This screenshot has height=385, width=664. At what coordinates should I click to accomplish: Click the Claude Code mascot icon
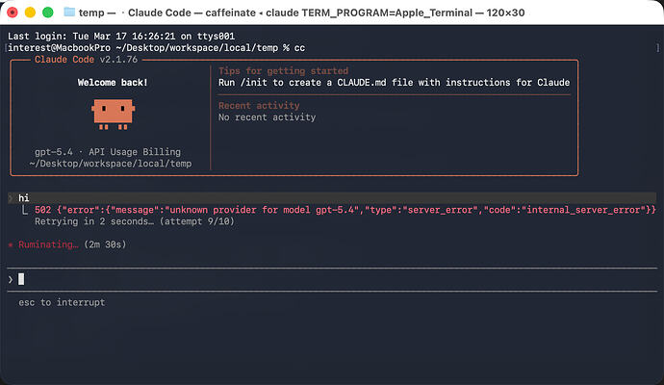click(x=113, y=114)
